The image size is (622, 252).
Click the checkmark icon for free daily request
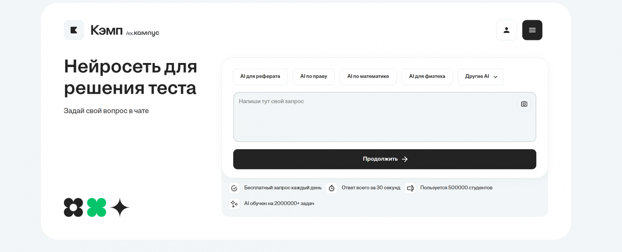pyautogui.click(x=234, y=188)
